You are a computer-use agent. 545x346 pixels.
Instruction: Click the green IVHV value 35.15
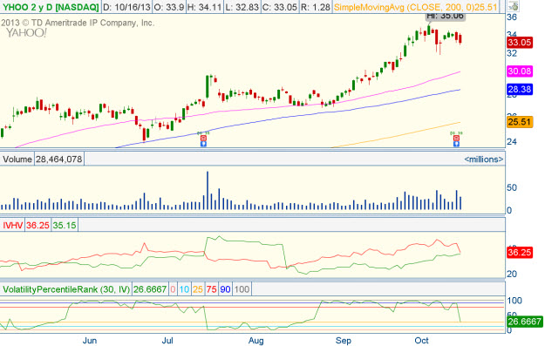coord(65,225)
